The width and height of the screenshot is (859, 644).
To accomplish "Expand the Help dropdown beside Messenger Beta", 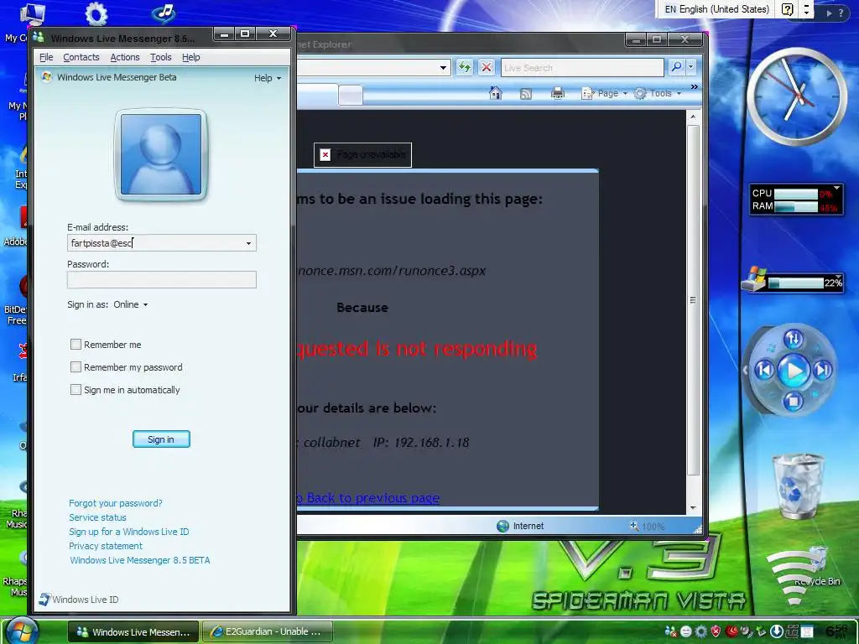I will coord(268,78).
